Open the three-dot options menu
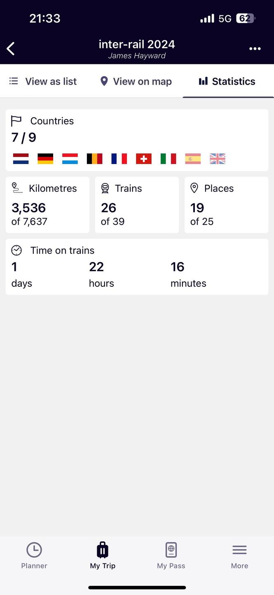The image size is (274, 595). pos(255,49)
